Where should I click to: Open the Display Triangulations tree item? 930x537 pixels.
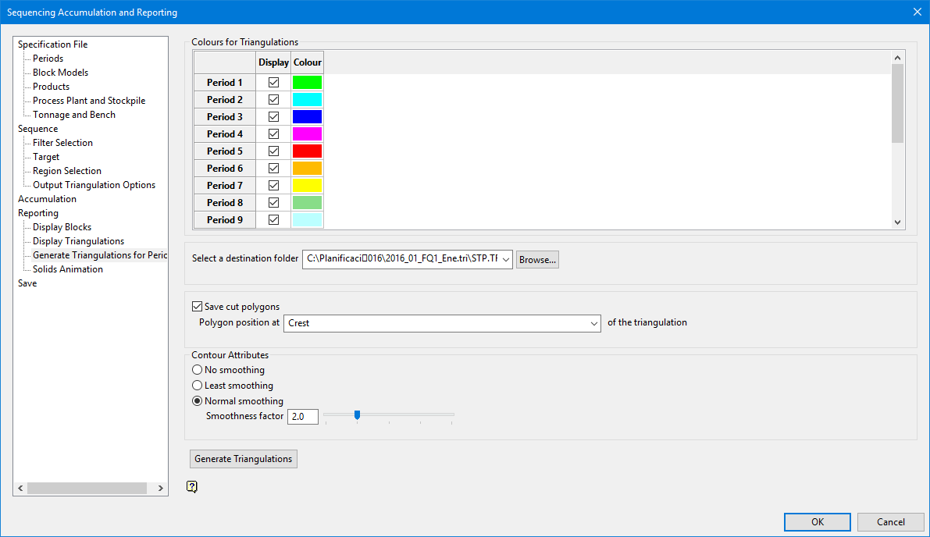pyautogui.click(x=78, y=241)
